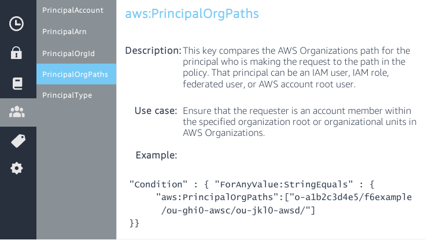The image size is (425, 240).
Task: Open the gear settings icon
Action: pyautogui.click(x=17, y=168)
